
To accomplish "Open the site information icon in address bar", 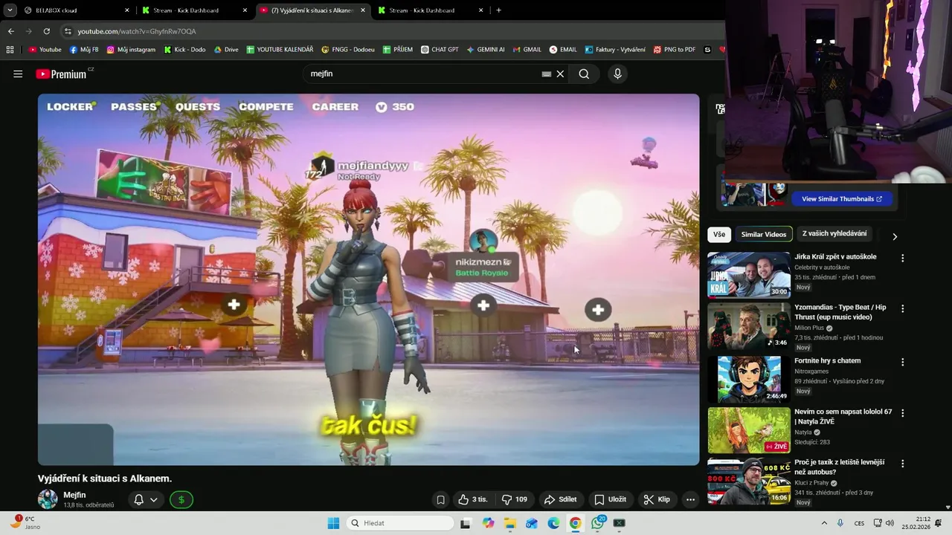I will pos(68,31).
